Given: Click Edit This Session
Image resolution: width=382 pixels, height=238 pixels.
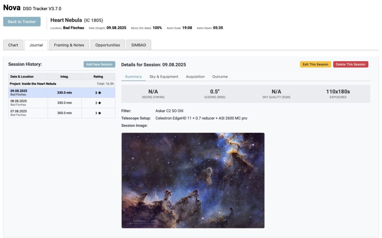Looking at the screenshot, I should 314,64.
